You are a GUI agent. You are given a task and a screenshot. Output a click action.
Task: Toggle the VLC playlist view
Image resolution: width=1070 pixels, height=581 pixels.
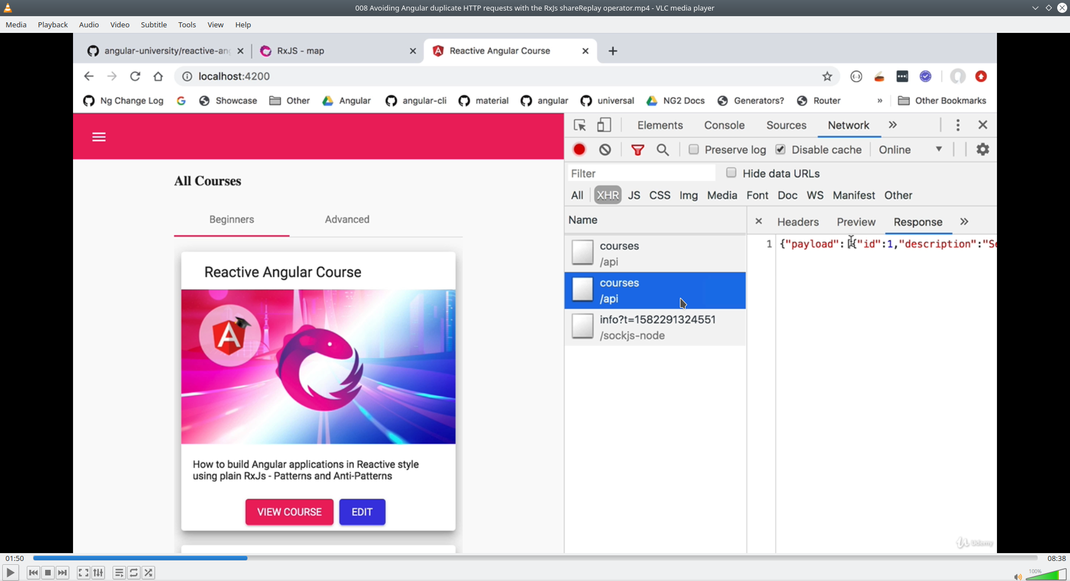pos(119,573)
